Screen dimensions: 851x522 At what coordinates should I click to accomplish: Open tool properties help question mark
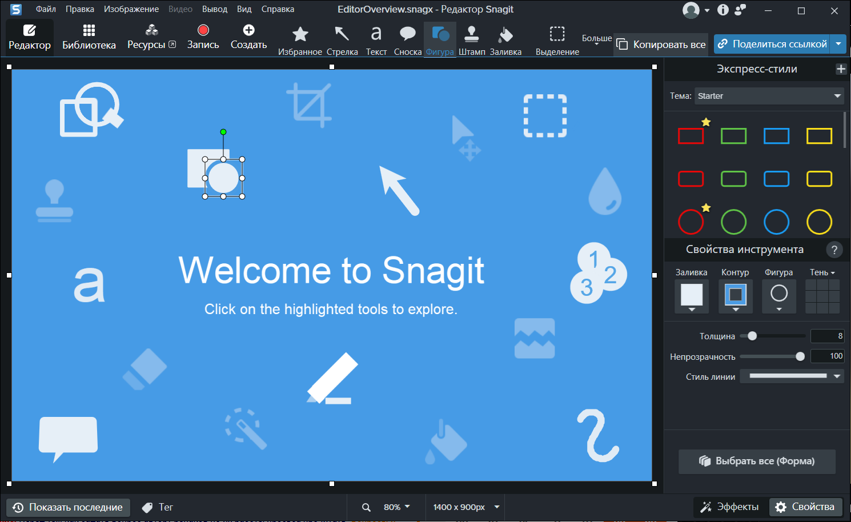[x=834, y=250]
